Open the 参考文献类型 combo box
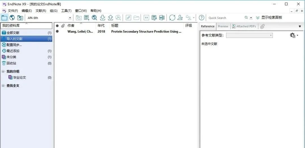 pyautogui.click(x=249, y=35)
